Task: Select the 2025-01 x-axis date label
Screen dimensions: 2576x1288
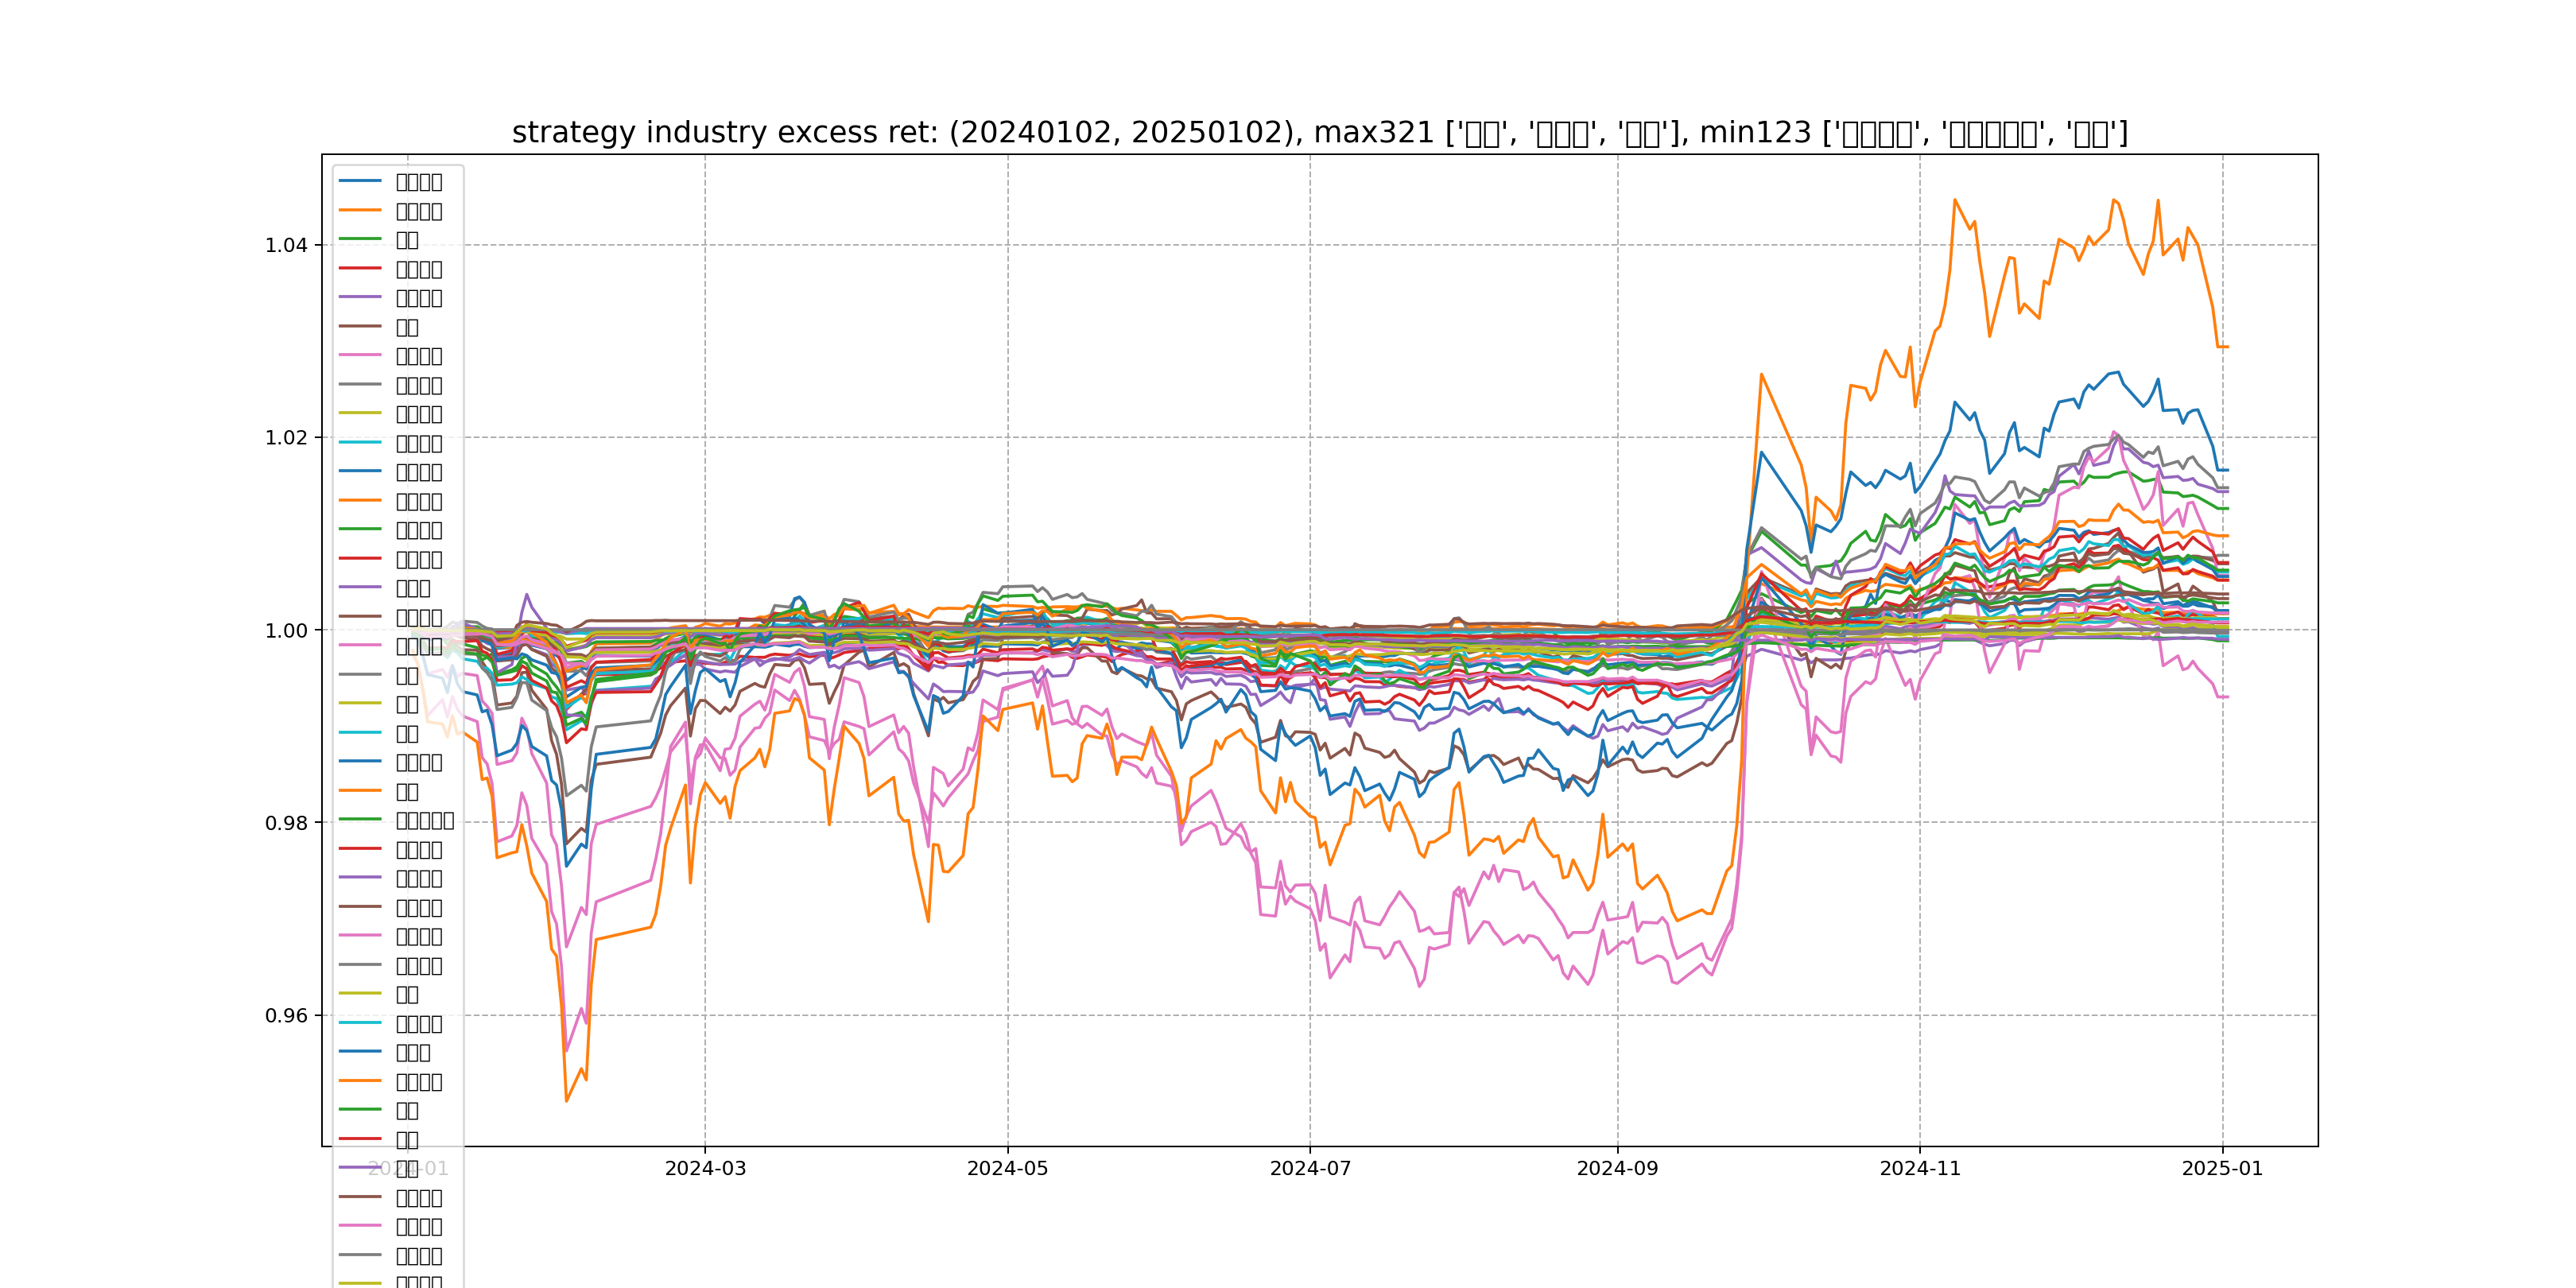Action: coord(2222,1168)
